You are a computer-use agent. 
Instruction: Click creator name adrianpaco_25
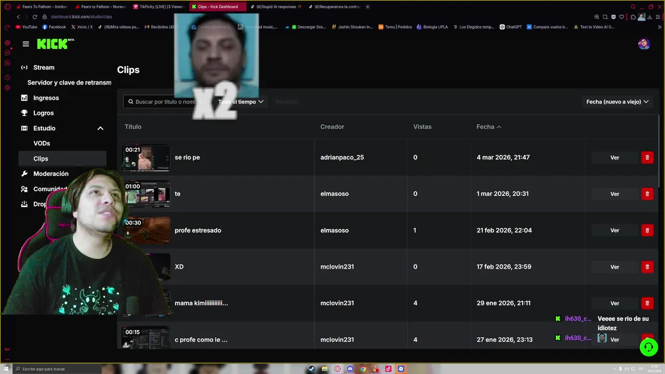tap(342, 157)
